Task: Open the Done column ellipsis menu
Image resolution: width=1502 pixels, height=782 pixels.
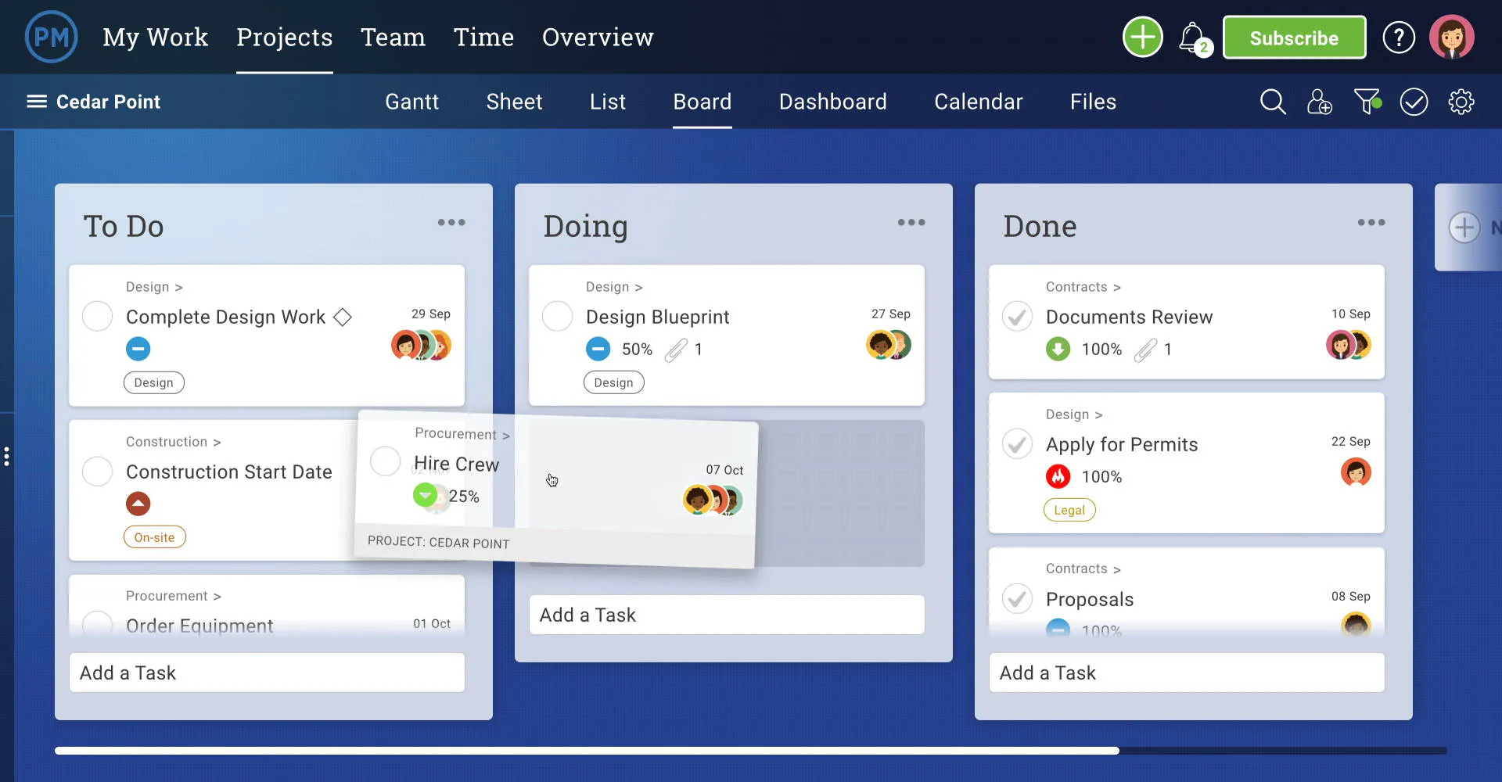Action: click(x=1371, y=223)
